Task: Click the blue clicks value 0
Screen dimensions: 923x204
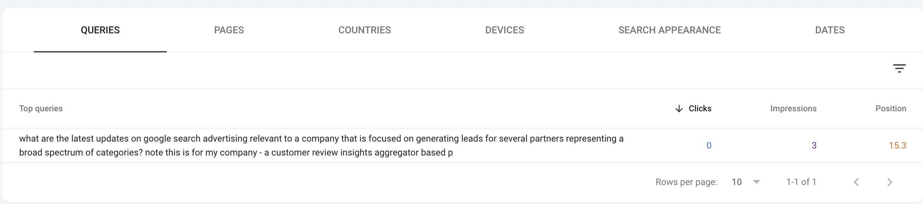Action: point(709,145)
